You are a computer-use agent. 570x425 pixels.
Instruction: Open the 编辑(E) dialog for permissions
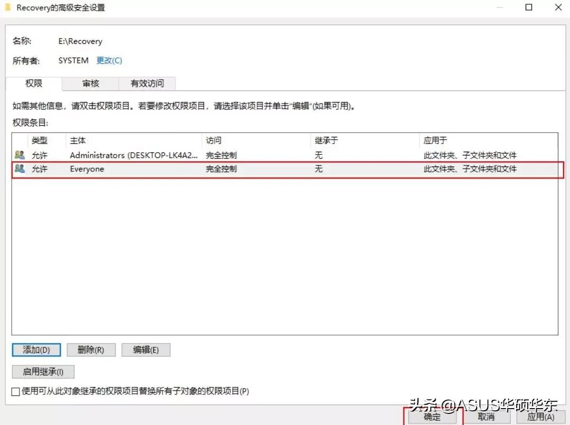click(146, 349)
